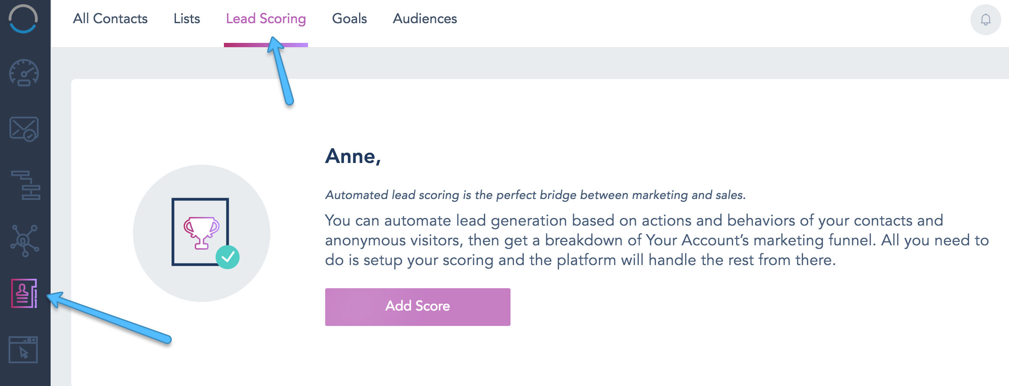Image resolution: width=1009 pixels, height=386 pixels.
Task: Select the Lead Scoring tab
Action: [x=266, y=19]
